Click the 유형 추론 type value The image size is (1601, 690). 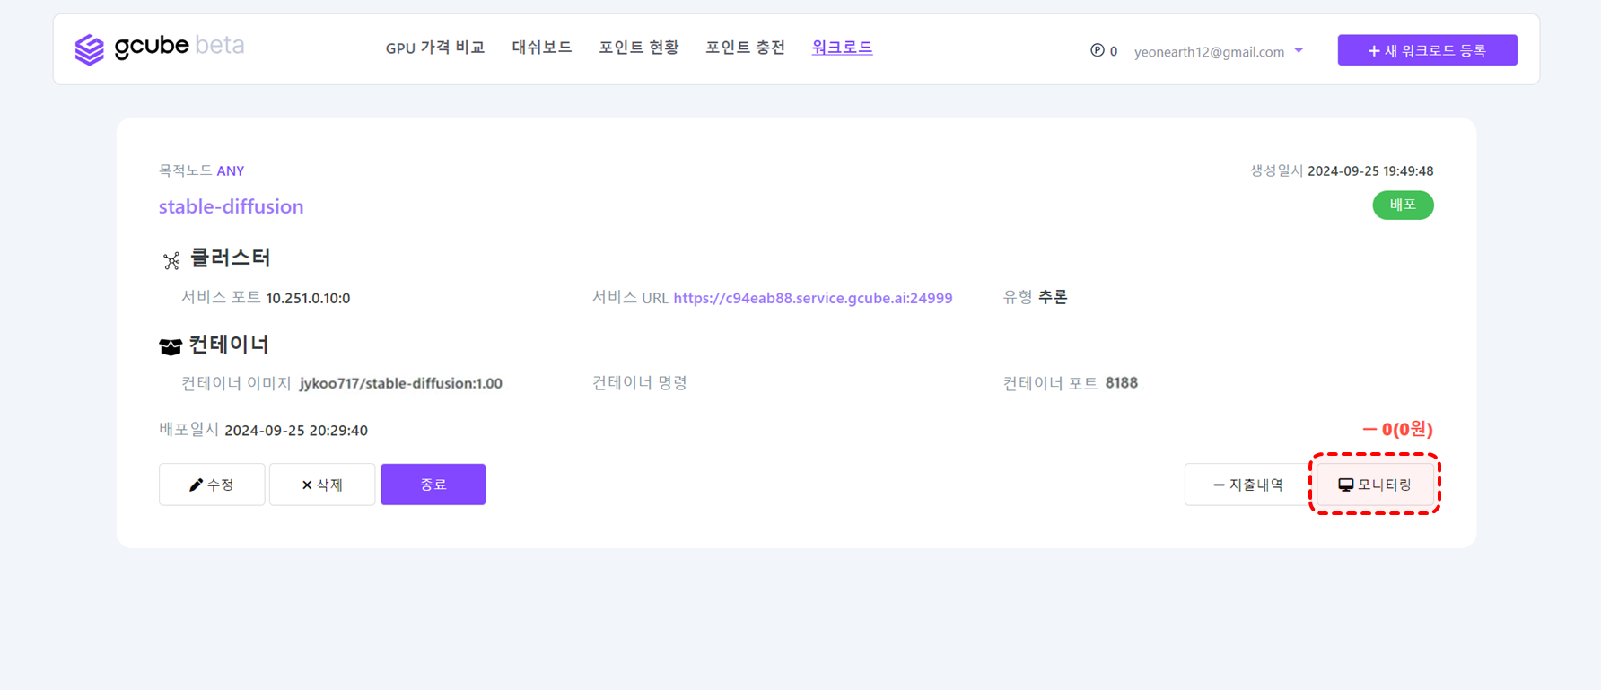[1053, 297]
